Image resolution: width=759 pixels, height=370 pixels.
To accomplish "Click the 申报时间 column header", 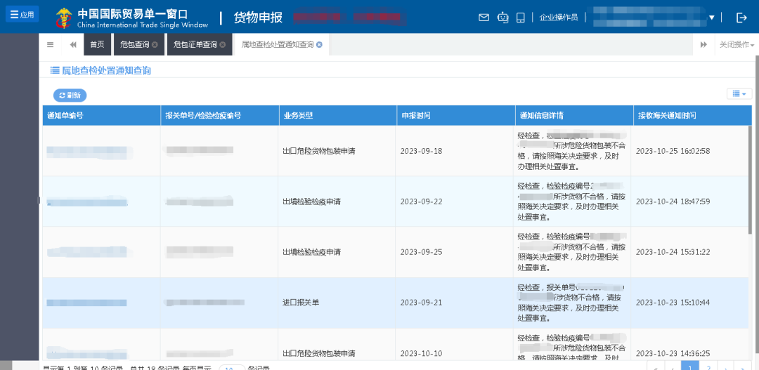I will click(x=455, y=116).
